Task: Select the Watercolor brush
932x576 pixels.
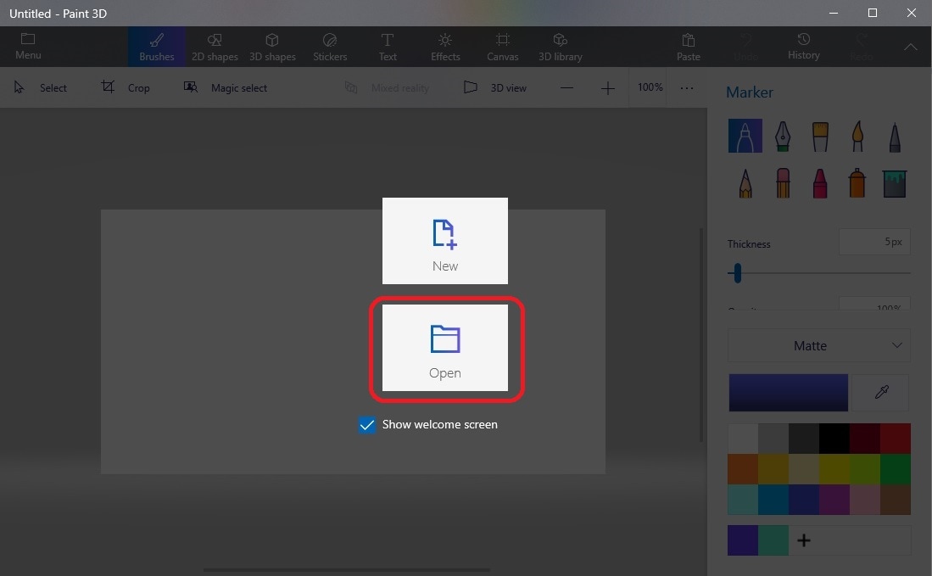Action: (x=857, y=136)
